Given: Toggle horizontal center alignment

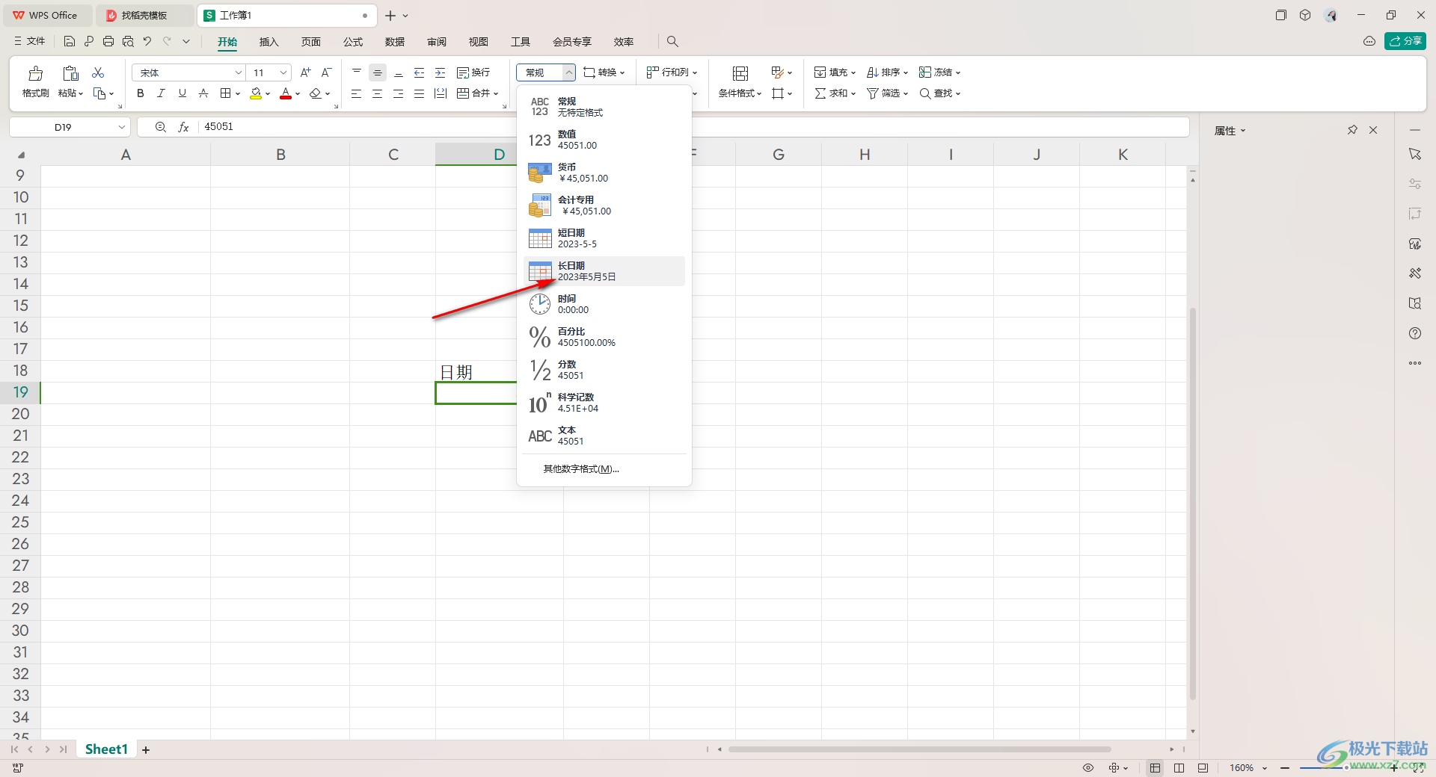Looking at the screenshot, I should point(377,93).
